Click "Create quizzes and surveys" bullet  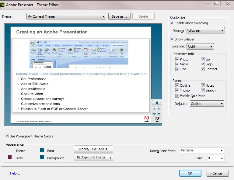tap(43, 99)
